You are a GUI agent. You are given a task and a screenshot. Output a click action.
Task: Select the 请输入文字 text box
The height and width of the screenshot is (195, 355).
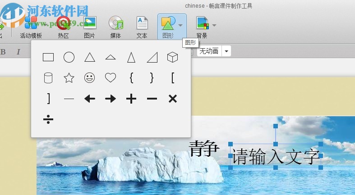coord(276,156)
